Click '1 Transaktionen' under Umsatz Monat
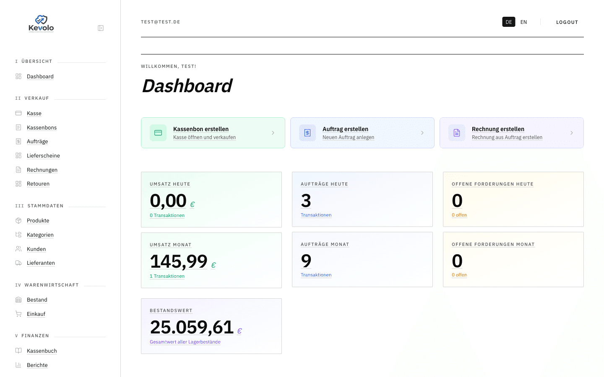 click(x=167, y=276)
